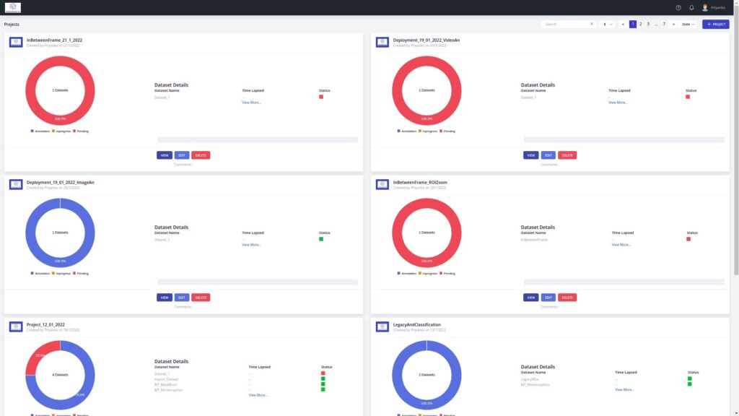Open the Date sort dropdown

tap(686, 24)
